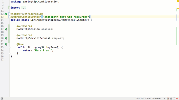This screenshot has height=100, width=179.
Task: Click the autowired dependency gutter icon on line 20
Action: (x=6, y=38)
